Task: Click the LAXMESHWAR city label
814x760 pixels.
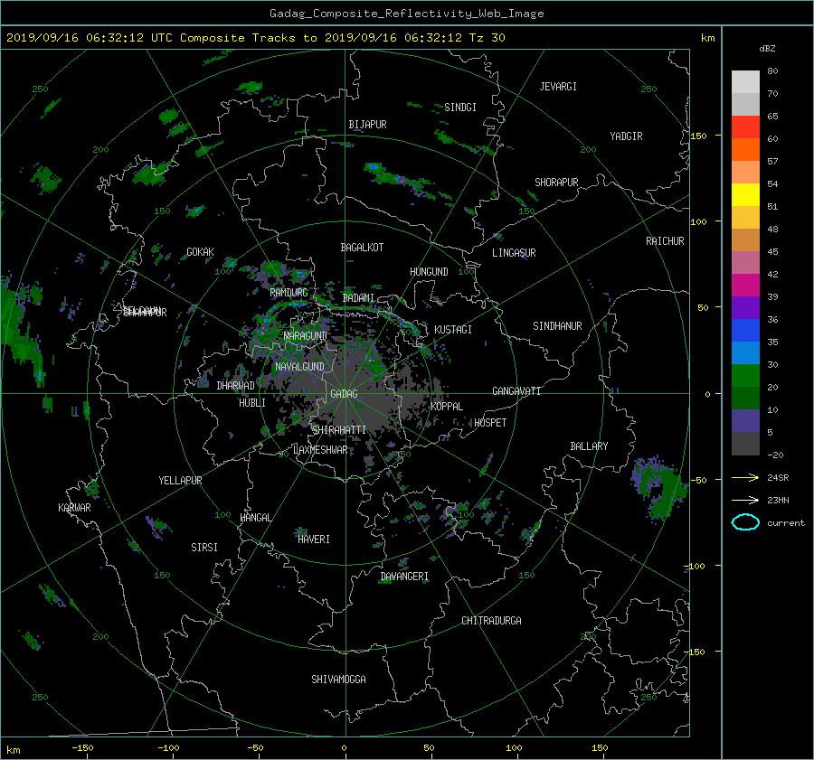Action: click(320, 450)
